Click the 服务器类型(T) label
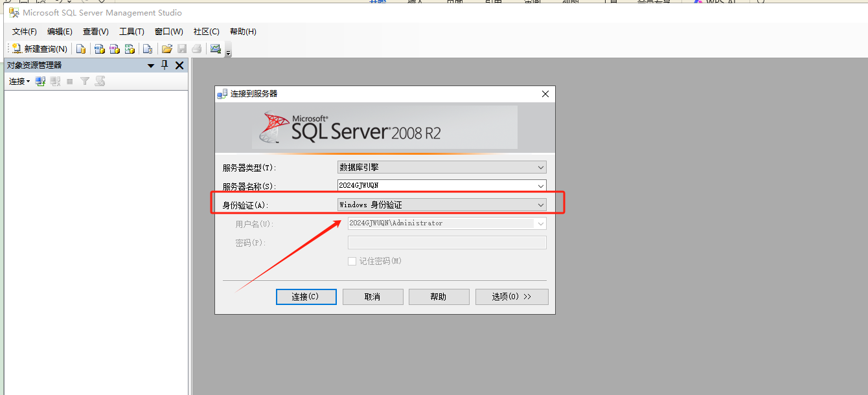The image size is (868, 395). point(249,168)
